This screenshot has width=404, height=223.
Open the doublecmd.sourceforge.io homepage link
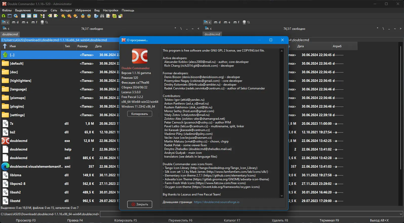(216, 202)
